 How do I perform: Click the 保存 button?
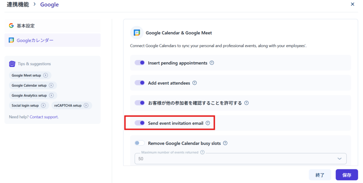(x=347, y=175)
